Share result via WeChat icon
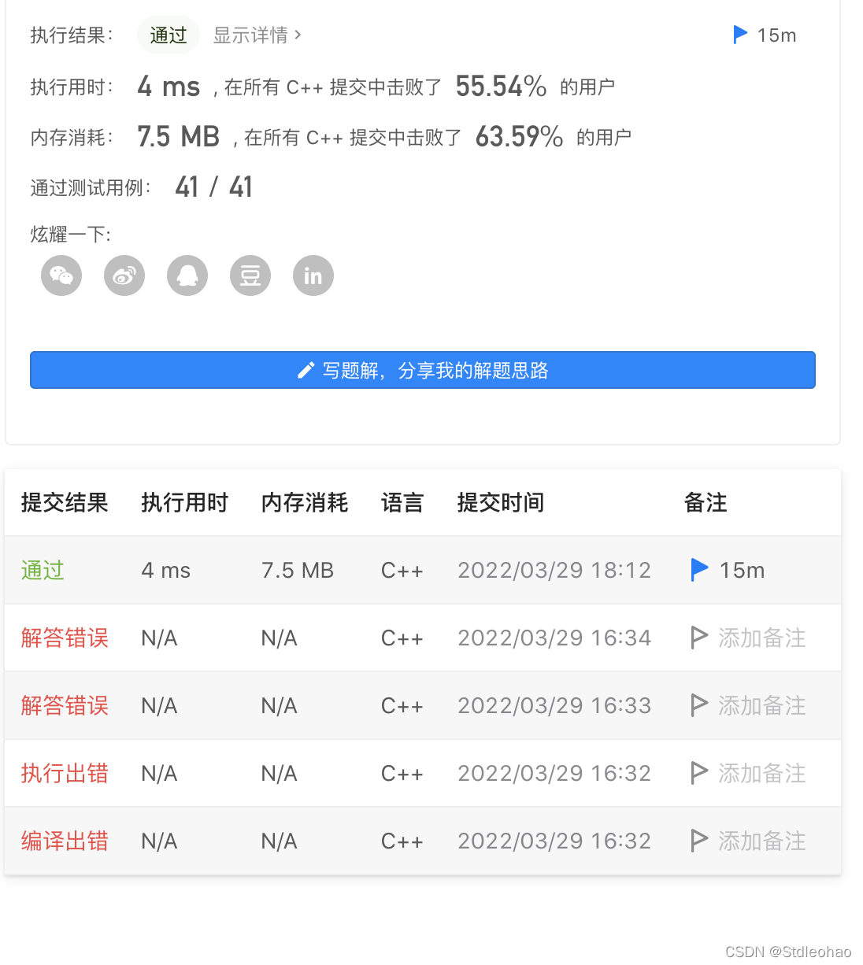This screenshot has width=863, height=965. [61, 275]
